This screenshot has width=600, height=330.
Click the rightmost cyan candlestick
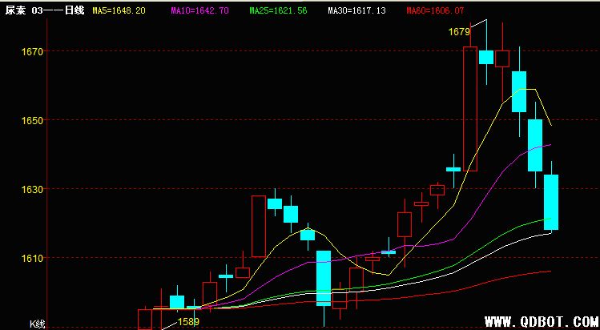pos(551,202)
